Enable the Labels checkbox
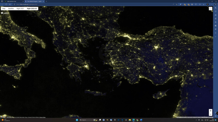This screenshot has width=218, height=122. [x=2, y=13]
